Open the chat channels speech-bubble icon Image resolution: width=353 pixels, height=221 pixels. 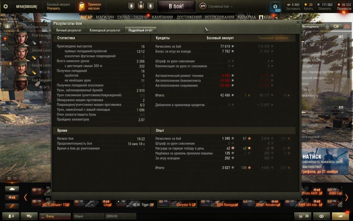(x=29, y=216)
